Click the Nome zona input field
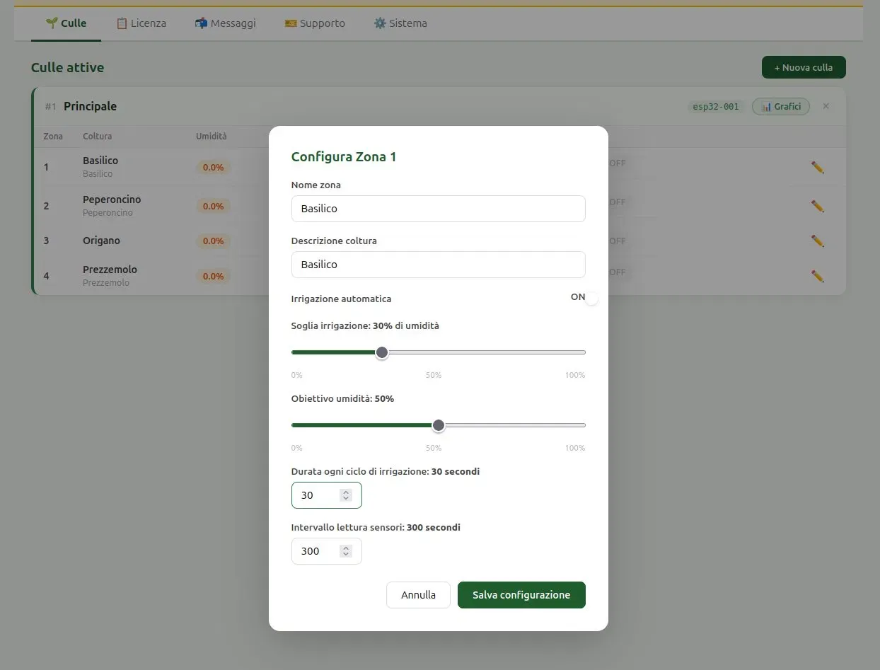This screenshot has height=670, width=880. (438, 209)
